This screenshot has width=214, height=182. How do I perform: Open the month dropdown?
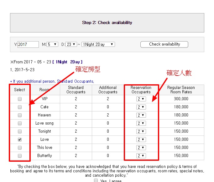(x=52, y=44)
